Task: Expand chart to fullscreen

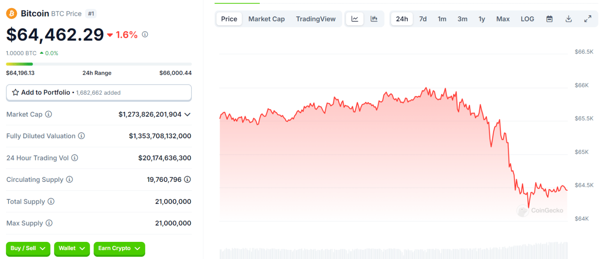Action: (588, 19)
